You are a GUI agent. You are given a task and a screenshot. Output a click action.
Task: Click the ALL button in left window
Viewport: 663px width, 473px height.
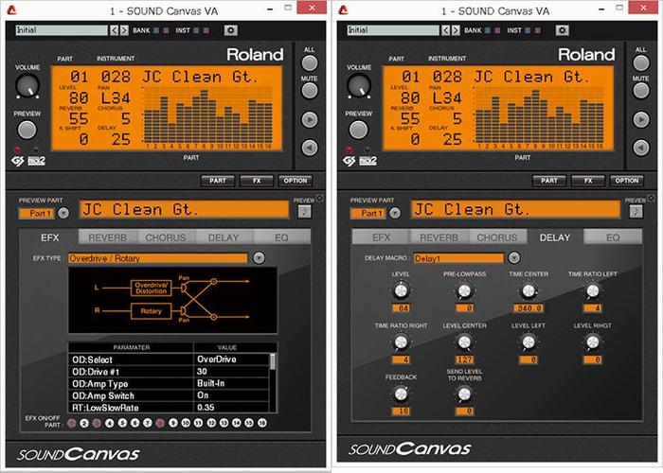point(310,63)
